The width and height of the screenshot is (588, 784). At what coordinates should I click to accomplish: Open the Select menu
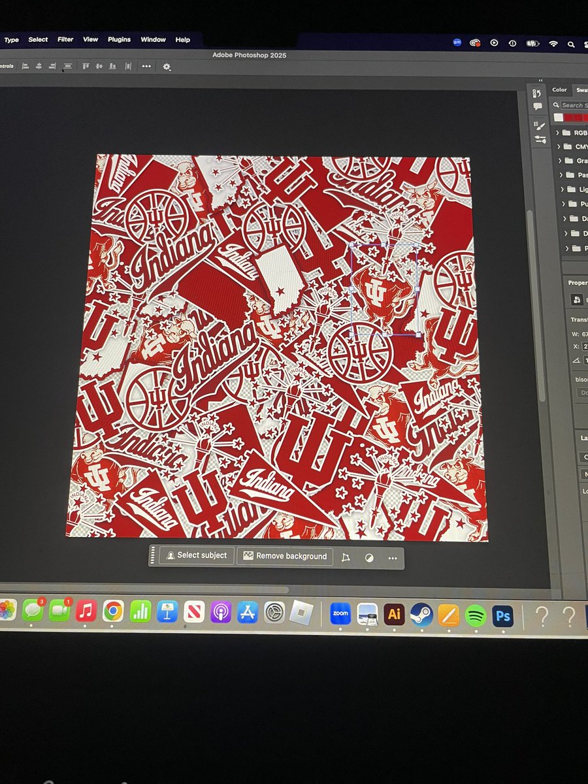pyautogui.click(x=38, y=40)
